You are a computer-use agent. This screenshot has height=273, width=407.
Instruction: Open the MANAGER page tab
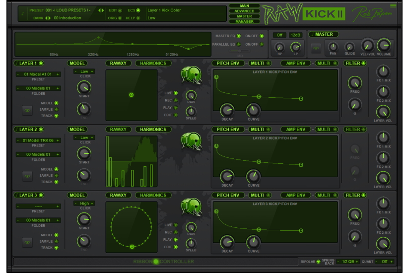pyautogui.click(x=244, y=21)
